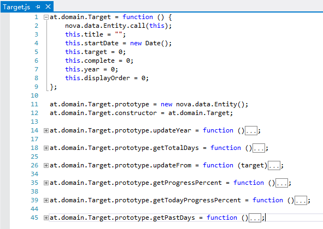Image resolution: width=323 pixels, height=229 pixels.
Task: Click 'this.displayOrder' on line 8
Action: pyautogui.click(x=98, y=79)
